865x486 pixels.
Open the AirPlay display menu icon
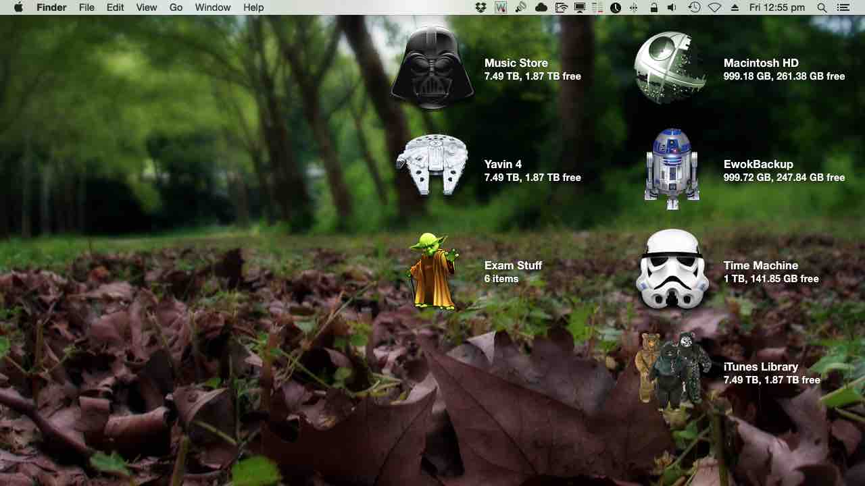click(x=580, y=7)
